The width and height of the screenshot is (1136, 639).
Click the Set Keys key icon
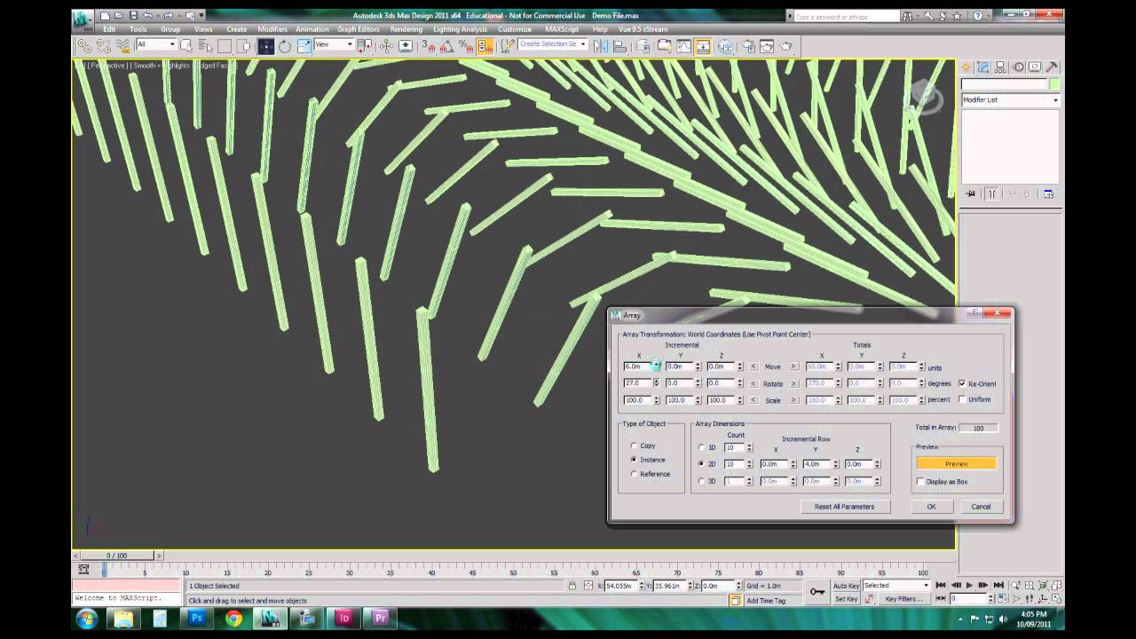tap(816, 592)
